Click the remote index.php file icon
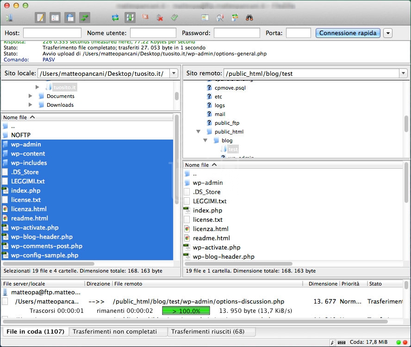Viewport: 411px width, 347px height. tap(187, 210)
